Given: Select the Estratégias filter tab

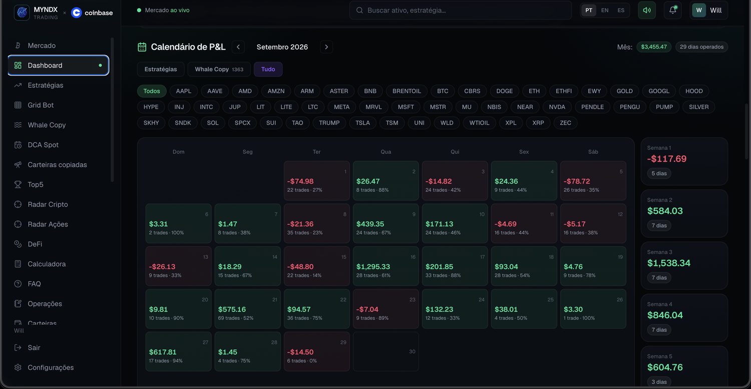Looking at the screenshot, I should tap(161, 69).
